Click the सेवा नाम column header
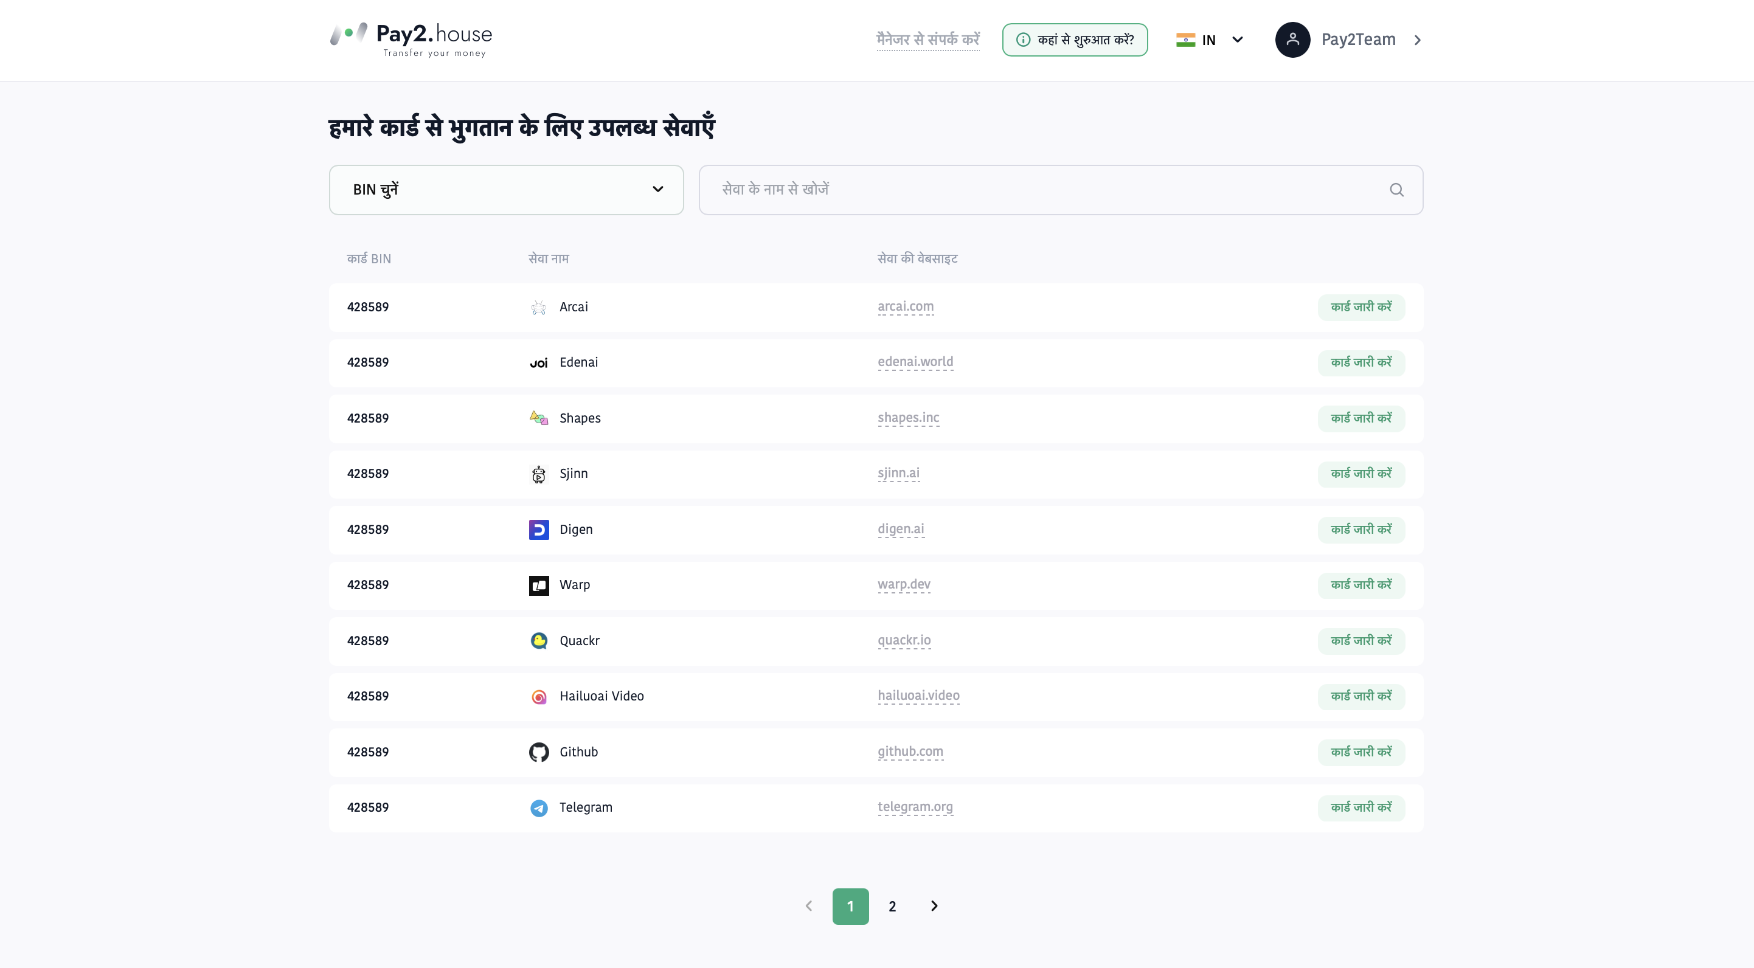The image size is (1754, 968). [549, 258]
